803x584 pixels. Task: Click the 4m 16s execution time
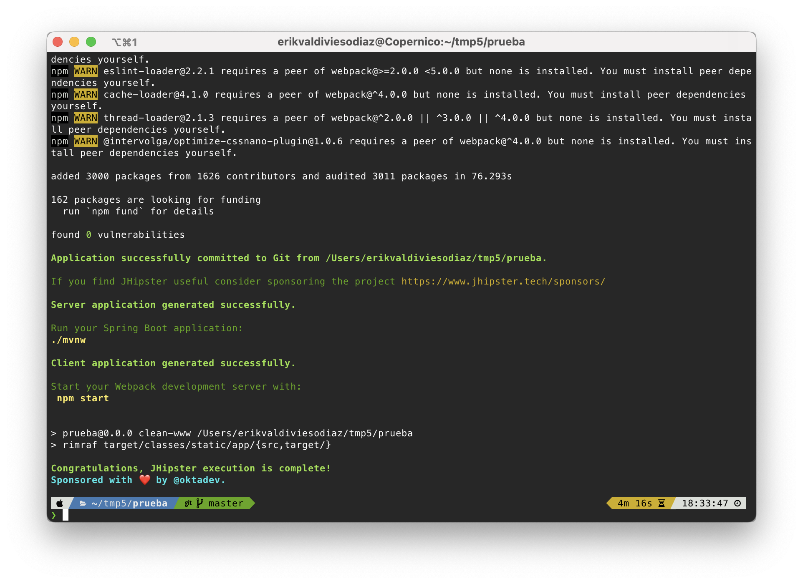click(635, 503)
